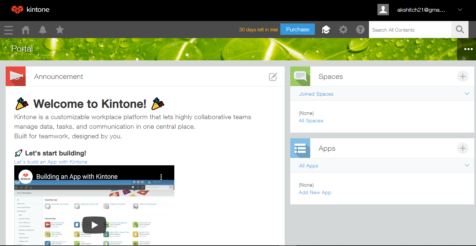Click the Announcement megaphone icon
The height and width of the screenshot is (246, 476).
coord(16,76)
